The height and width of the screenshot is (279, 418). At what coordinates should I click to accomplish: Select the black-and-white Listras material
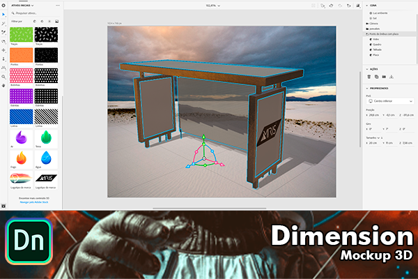point(46,116)
